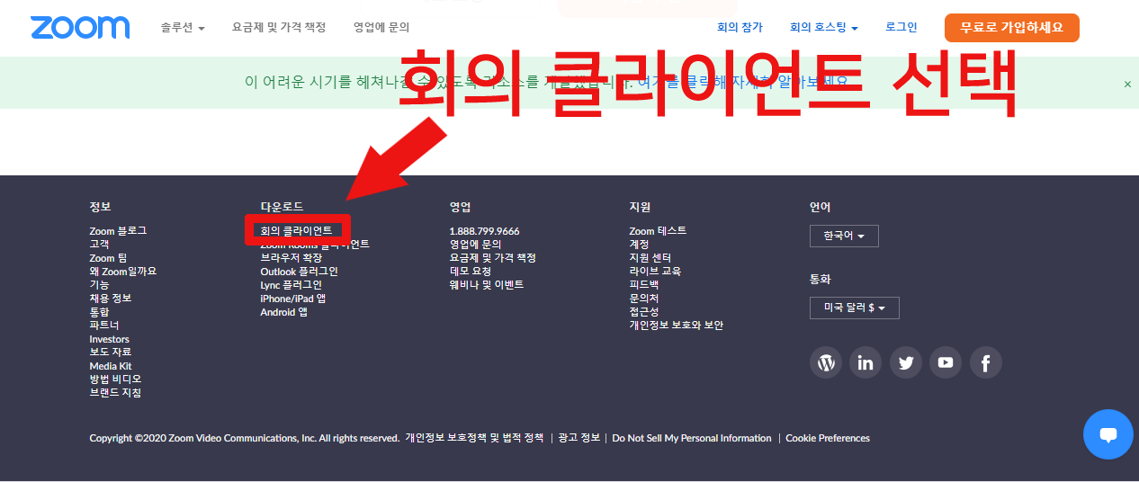Viewport: 1139px width, 482px height.
Task: Open the WordPress blog icon
Action: (826, 362)
